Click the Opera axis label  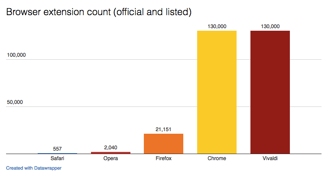pyautogui.click(x=110, y=158)
